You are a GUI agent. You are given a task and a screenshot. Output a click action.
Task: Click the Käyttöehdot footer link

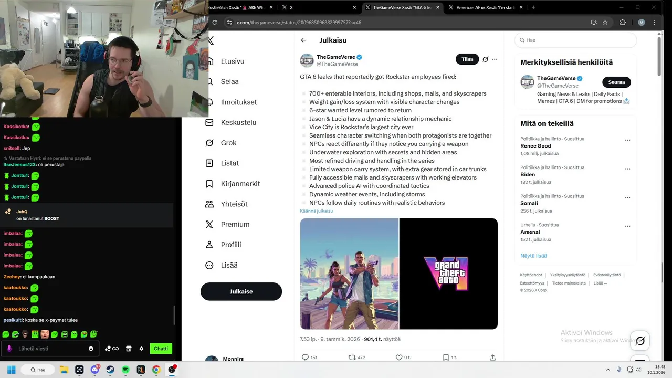pos(531,275)
